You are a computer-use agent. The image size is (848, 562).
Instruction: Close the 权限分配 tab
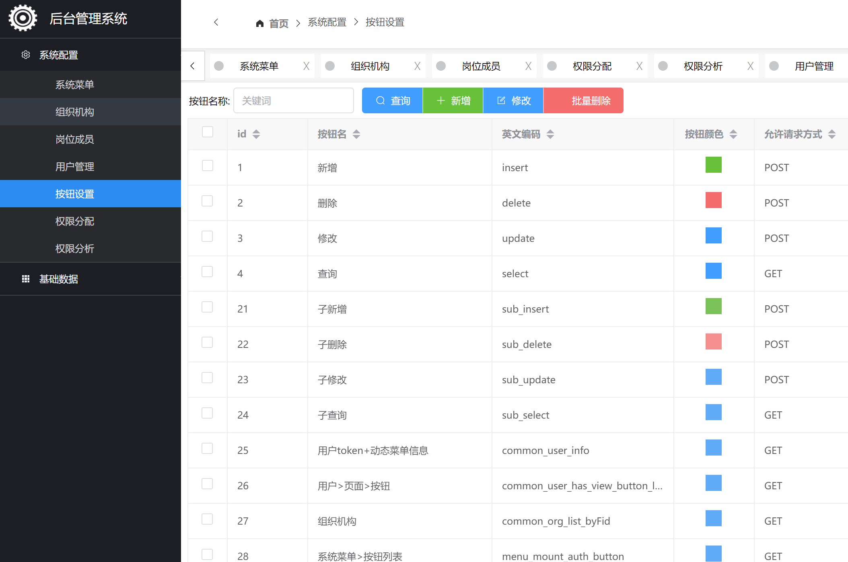click(x=640, y=66)
